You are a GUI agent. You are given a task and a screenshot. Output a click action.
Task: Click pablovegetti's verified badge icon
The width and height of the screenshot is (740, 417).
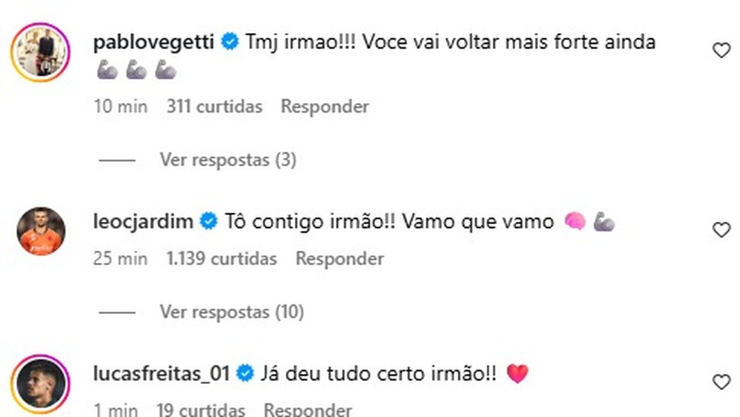tap(230, 43)
